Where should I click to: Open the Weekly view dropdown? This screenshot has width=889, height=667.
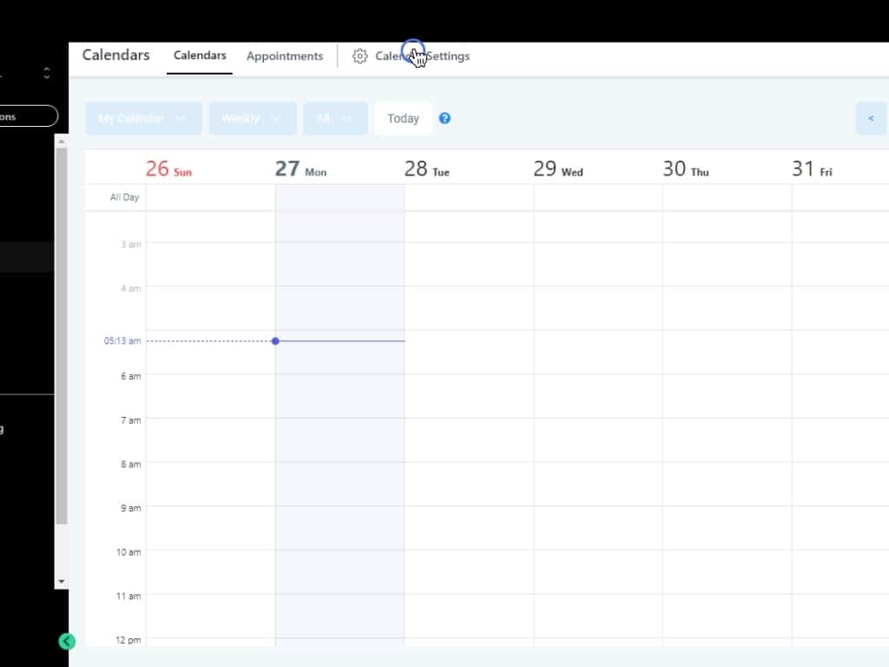click(253, 118)
